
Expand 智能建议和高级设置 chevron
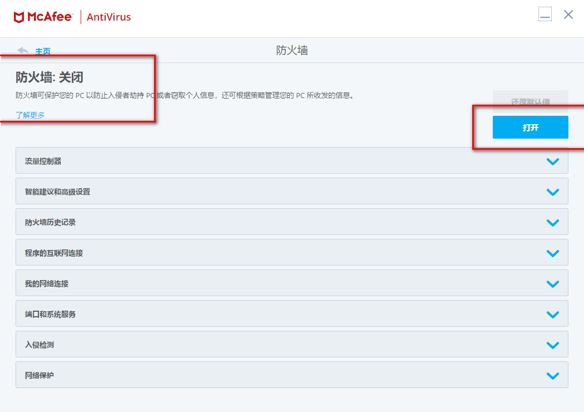pos(553,192)
